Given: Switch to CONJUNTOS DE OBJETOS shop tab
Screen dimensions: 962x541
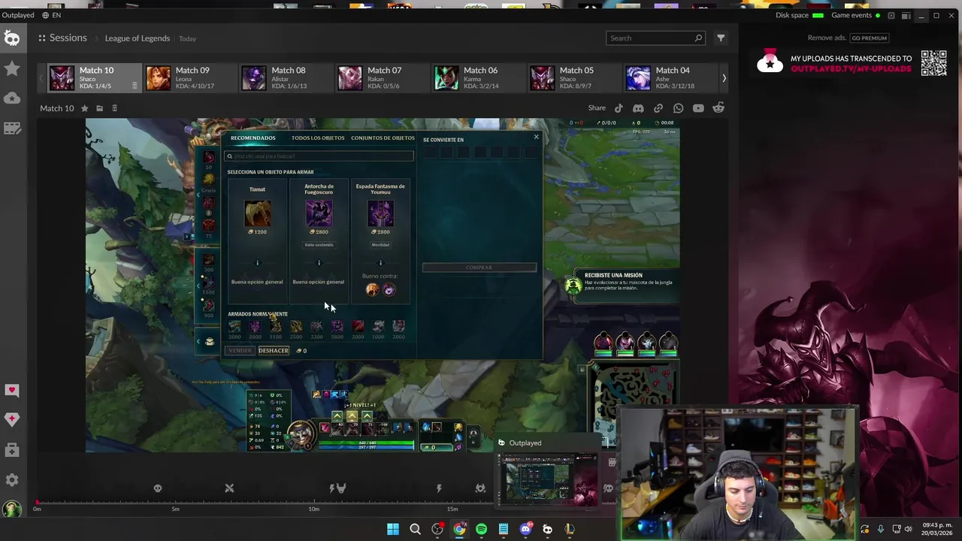Looking at the screenshot, I should point(383,138).
